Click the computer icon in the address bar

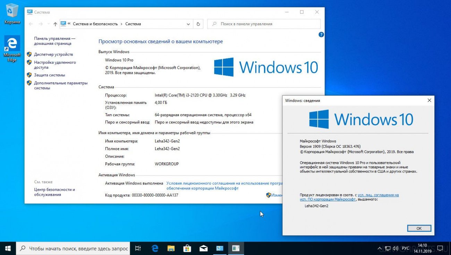(x=63, y=24)
